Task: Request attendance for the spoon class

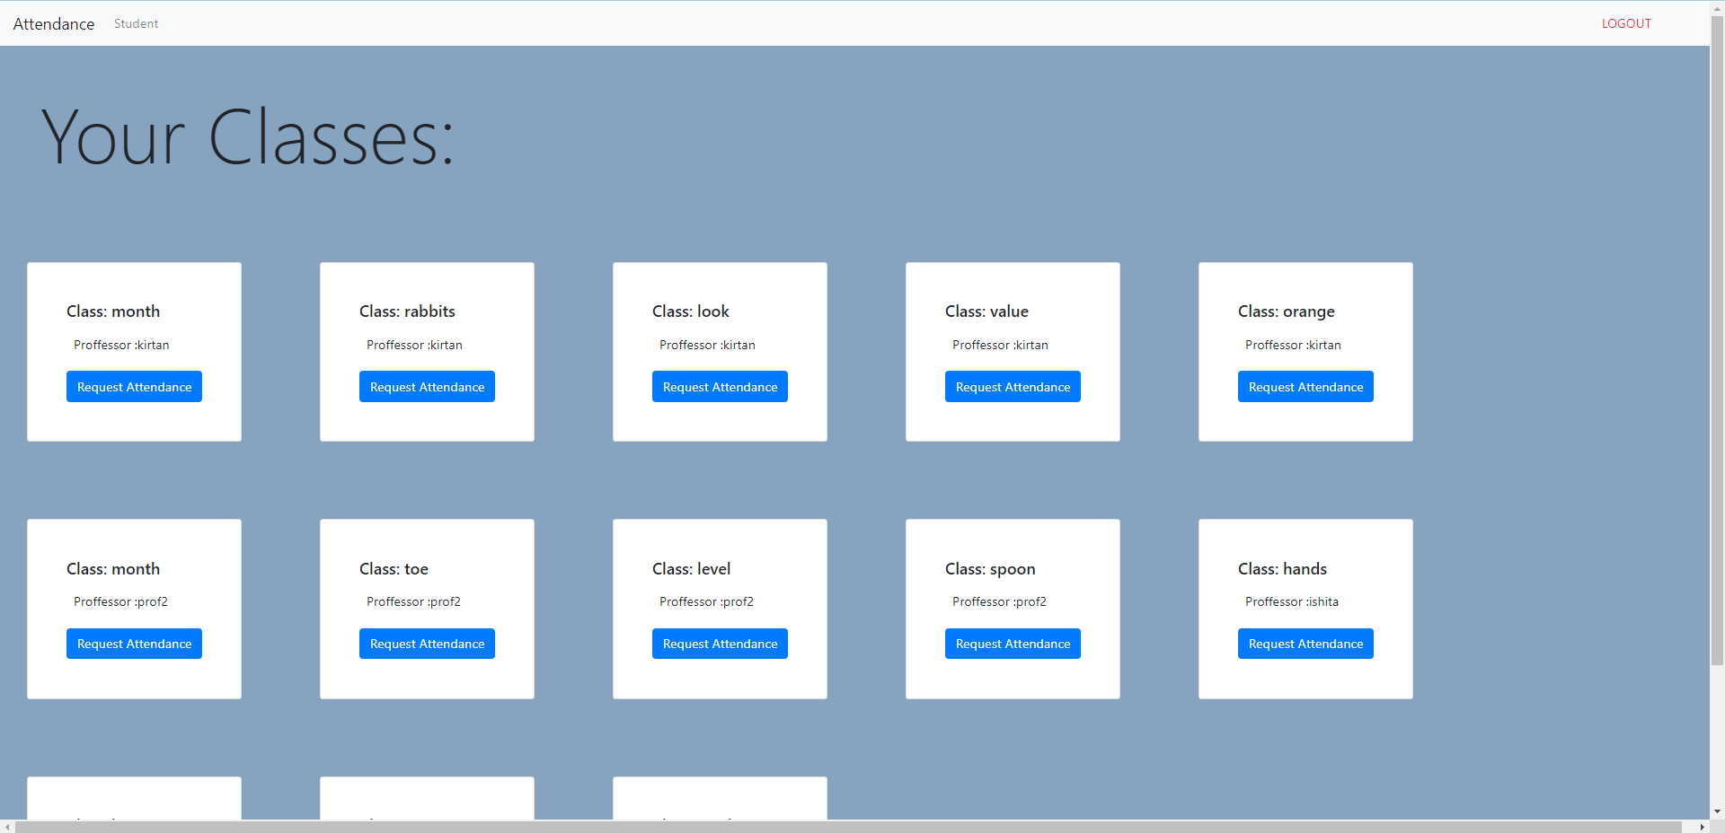Action: pos(1012,643)
